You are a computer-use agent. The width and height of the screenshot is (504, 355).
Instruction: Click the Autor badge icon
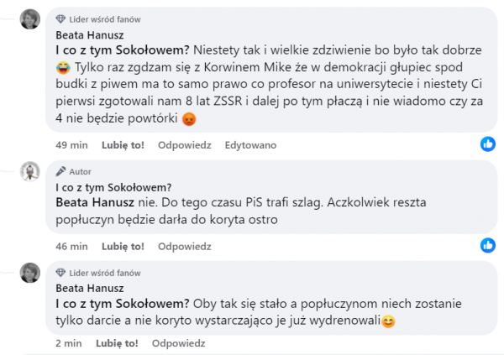pos(60,170)
